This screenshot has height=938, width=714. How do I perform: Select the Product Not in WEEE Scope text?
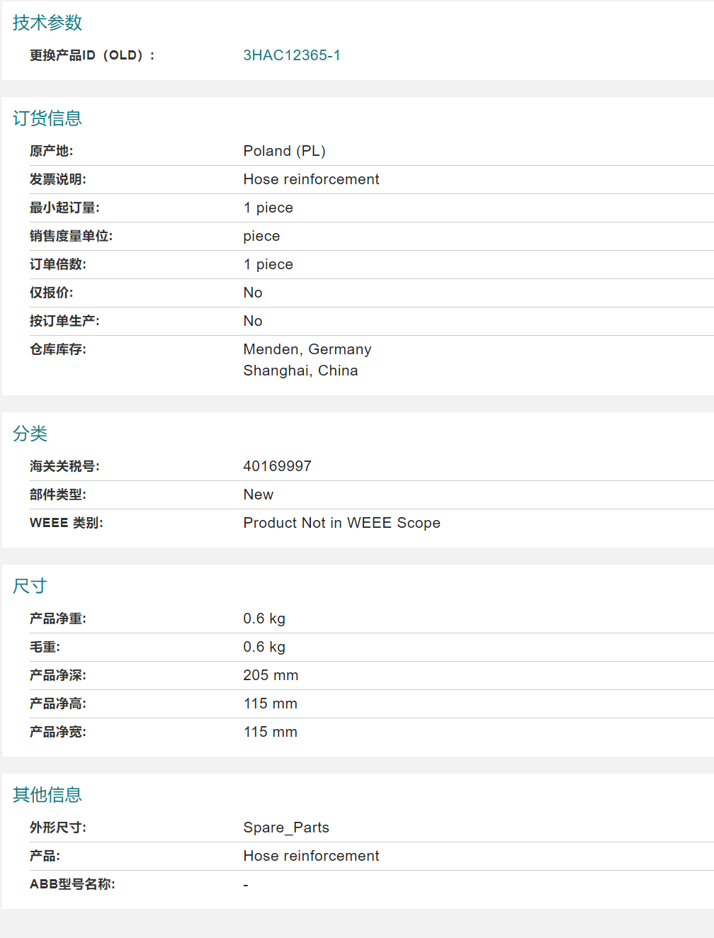(x=341, y=523)
